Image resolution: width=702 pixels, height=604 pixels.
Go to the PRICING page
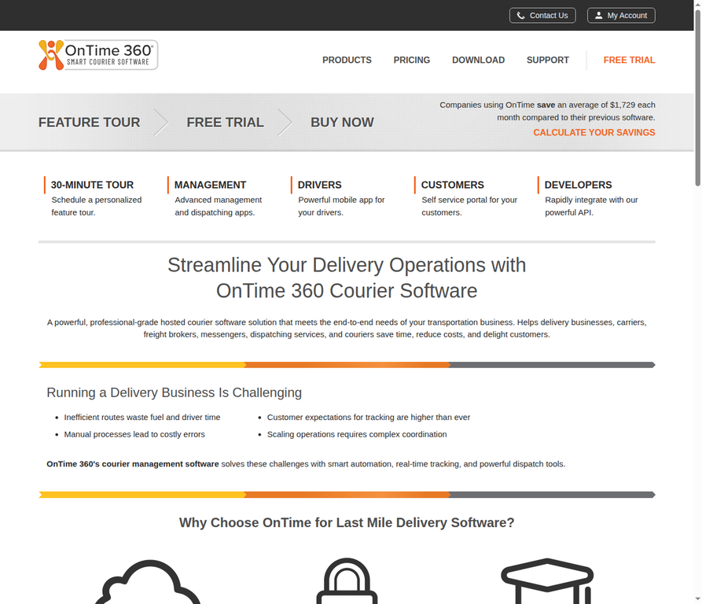click(x=412, y=60)
